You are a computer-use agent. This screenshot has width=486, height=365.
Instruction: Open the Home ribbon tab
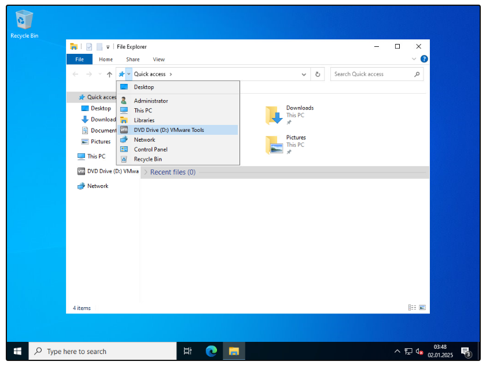[106, 59]
